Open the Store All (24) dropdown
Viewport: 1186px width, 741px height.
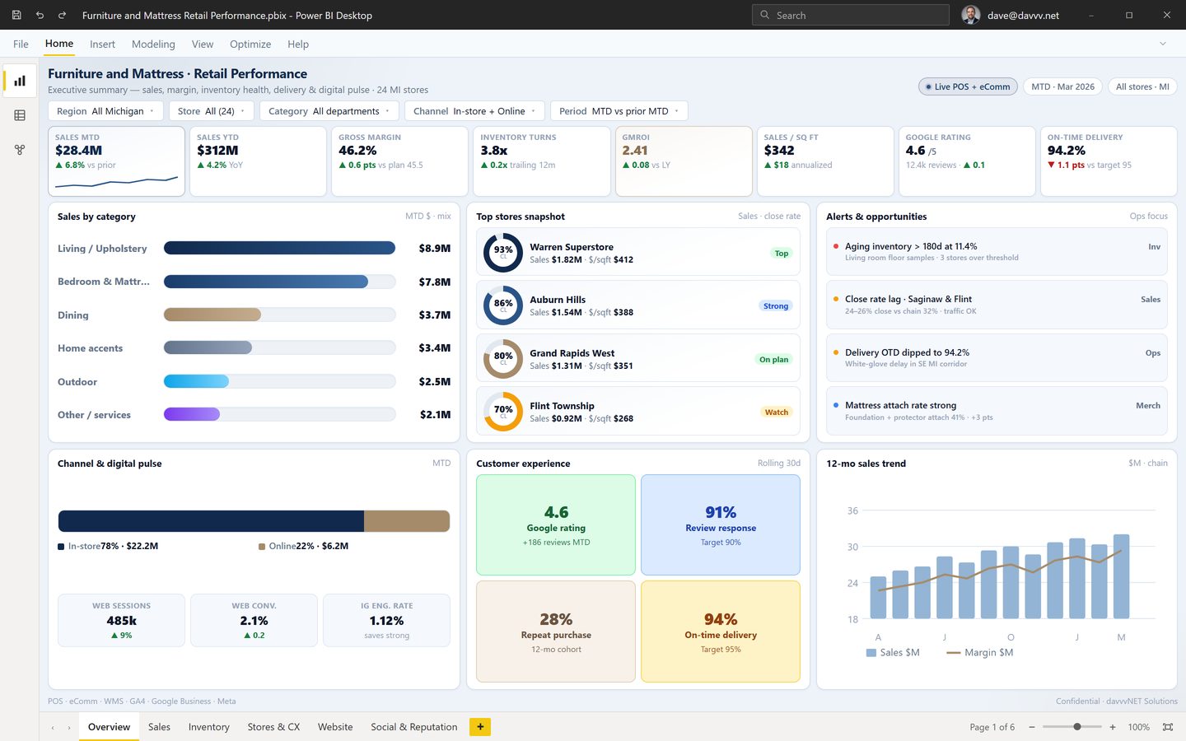pos(212,111)
